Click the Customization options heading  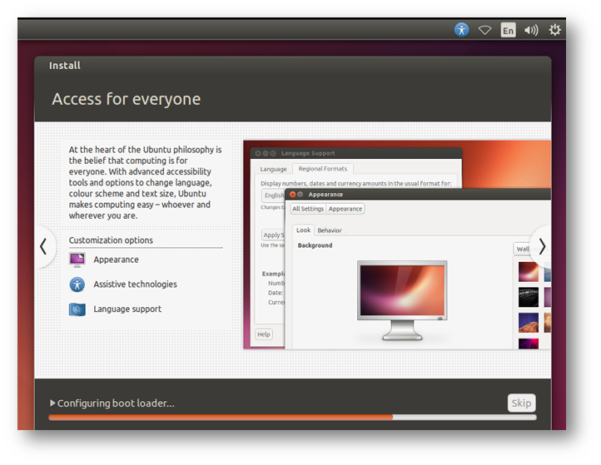[x=111, y=240]
